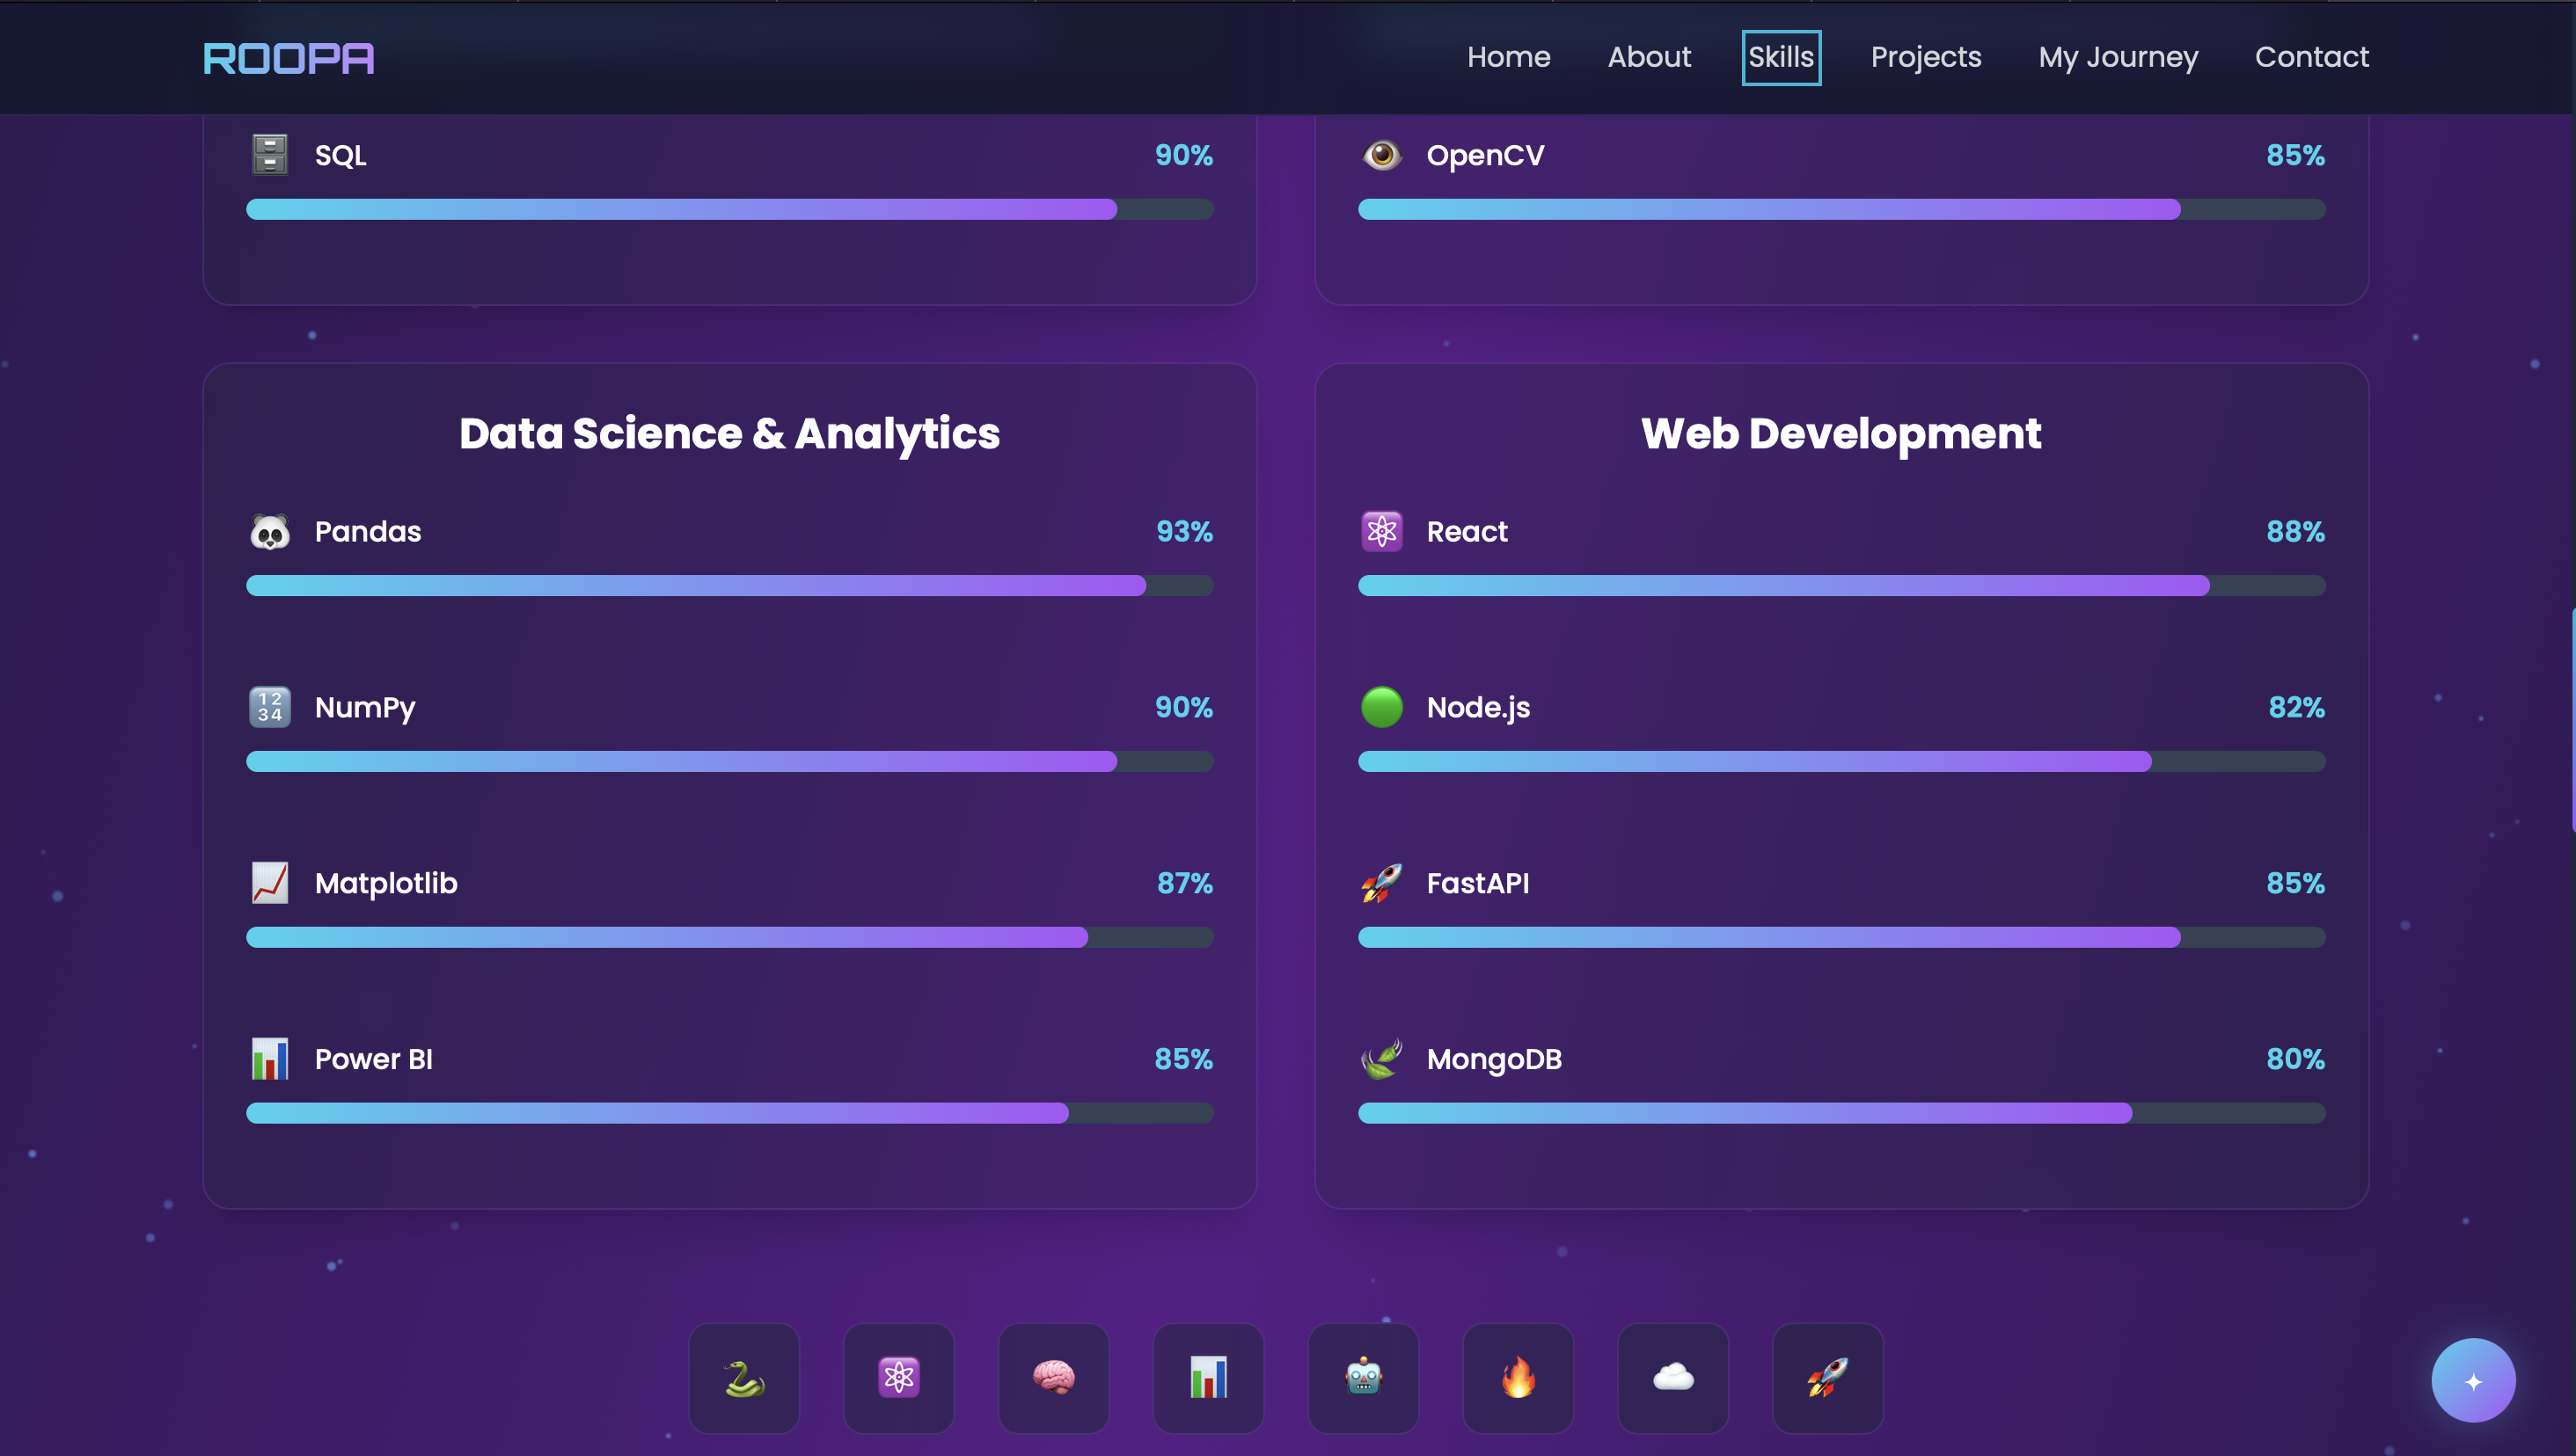Click the Matplotlib progress bar
Screen dimensions: 2576x1456
tap(730, 937)
